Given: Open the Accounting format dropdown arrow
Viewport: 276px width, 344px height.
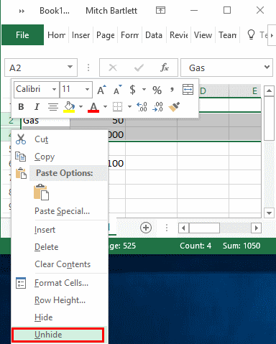Looking at the screenshot, I should [144, 90].
